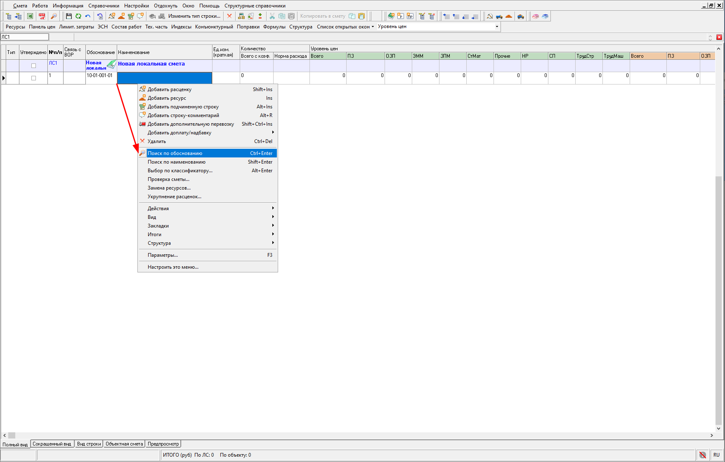Click the Изменить тип строки button
The height and width of the screenshot is (462, 725).
click(x=194, y=16)
